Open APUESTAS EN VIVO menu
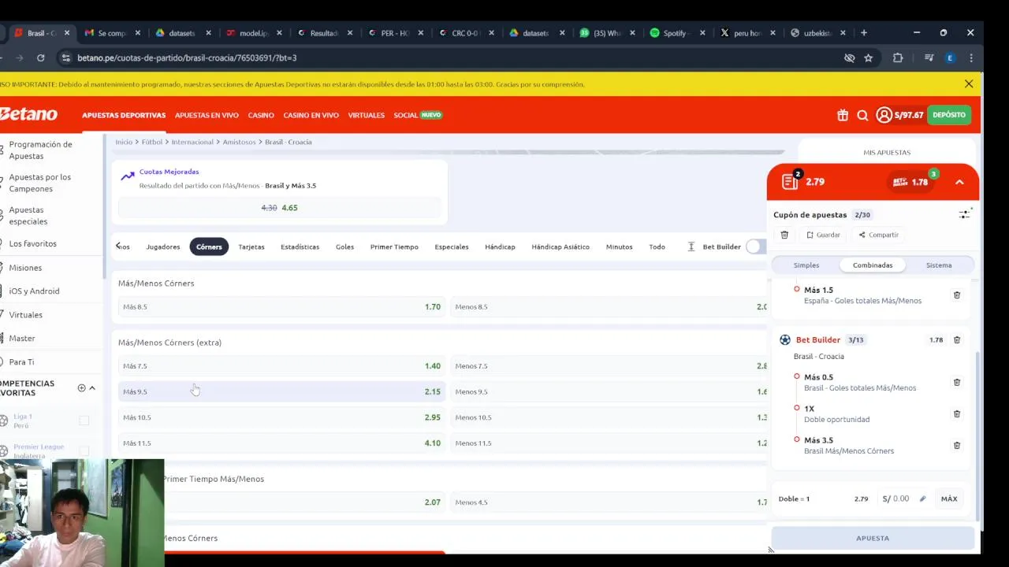The height and width of the screenshot is (567, 1009). click(207, 115)
